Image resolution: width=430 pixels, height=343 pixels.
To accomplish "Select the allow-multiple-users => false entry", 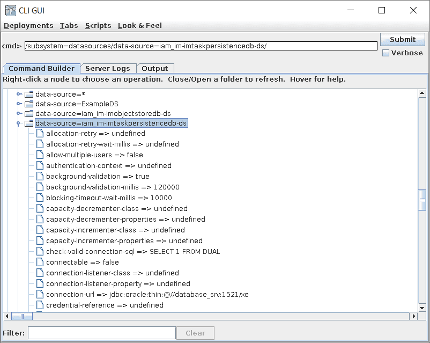I will pos(94,155).
